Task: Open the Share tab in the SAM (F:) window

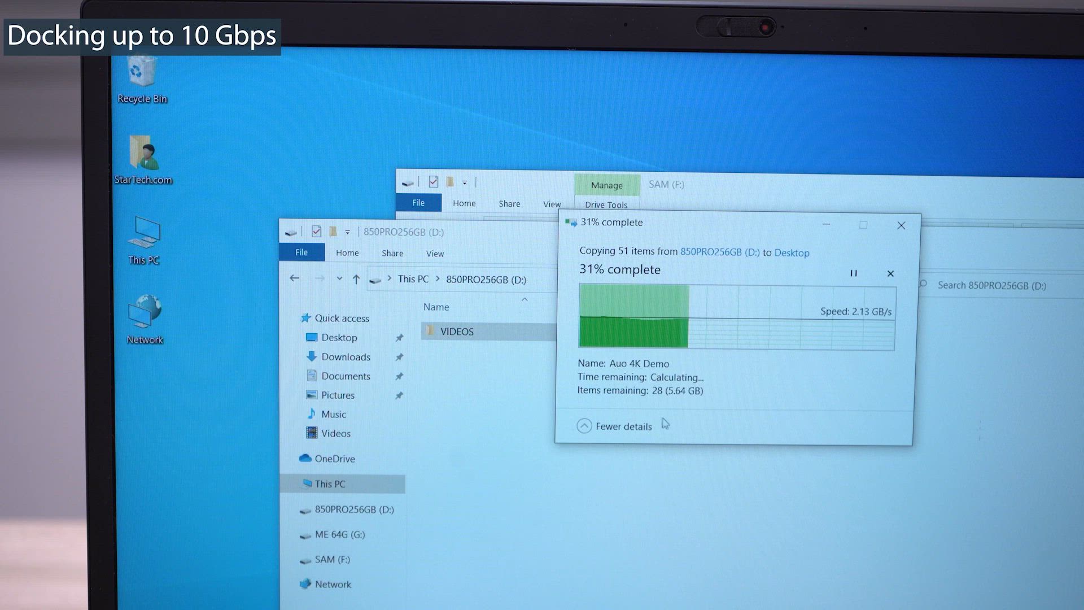Action: [509, 203]
